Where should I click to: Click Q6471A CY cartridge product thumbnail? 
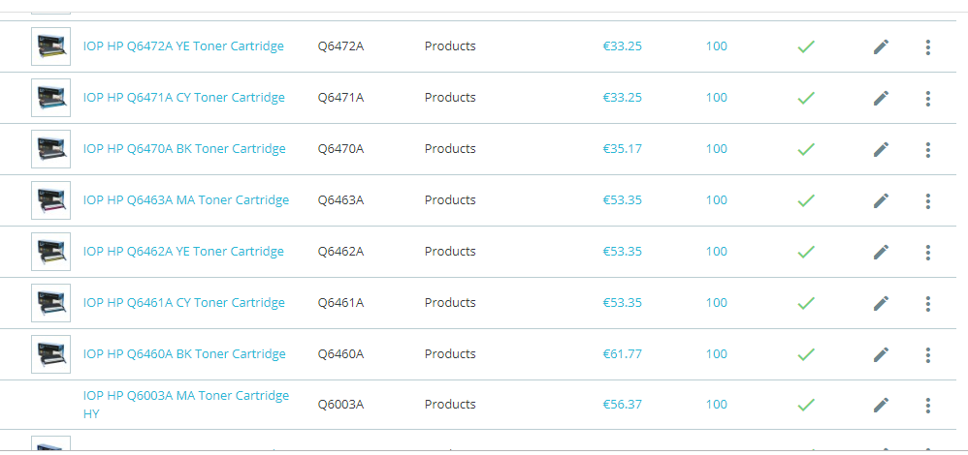(50, 98)
